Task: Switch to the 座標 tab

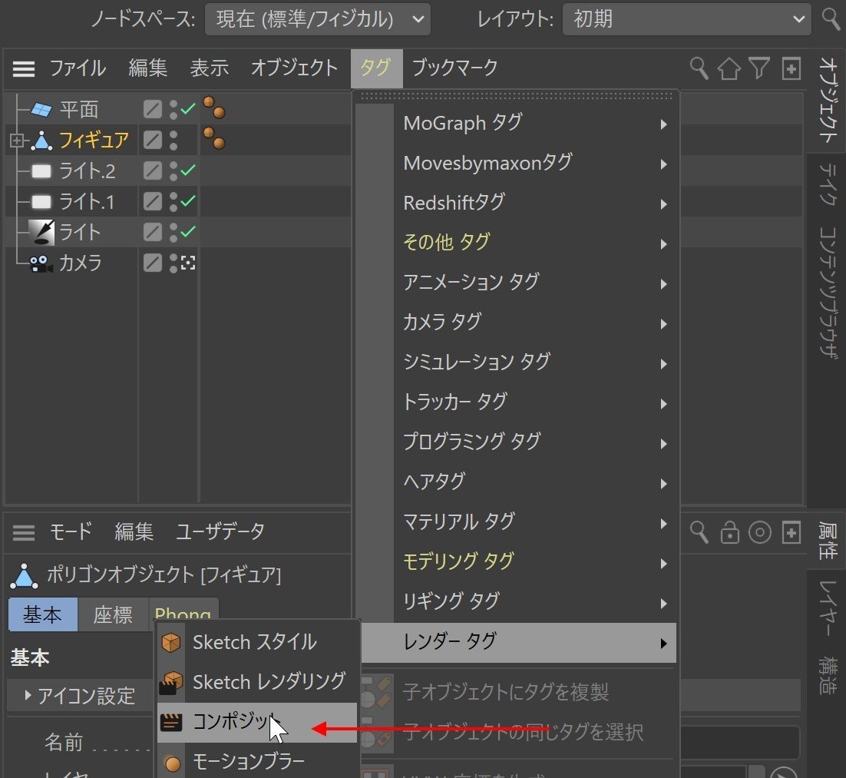Action: [114, 614]
